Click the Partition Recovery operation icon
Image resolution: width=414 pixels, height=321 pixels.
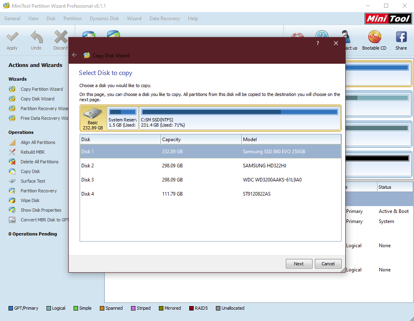pos(12,191)
